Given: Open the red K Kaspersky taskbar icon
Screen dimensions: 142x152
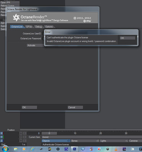Looking at the screenshot, I should pyautogui.click(x=99, y=149).
